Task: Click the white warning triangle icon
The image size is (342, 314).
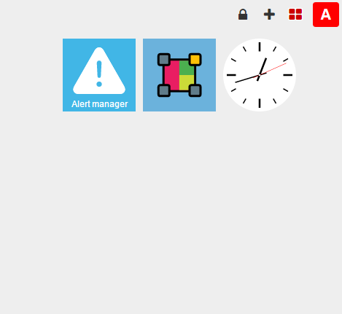Action: coord(99,71)
